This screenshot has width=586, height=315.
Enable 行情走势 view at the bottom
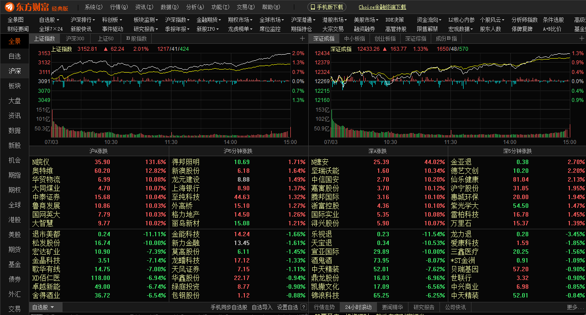324,307
